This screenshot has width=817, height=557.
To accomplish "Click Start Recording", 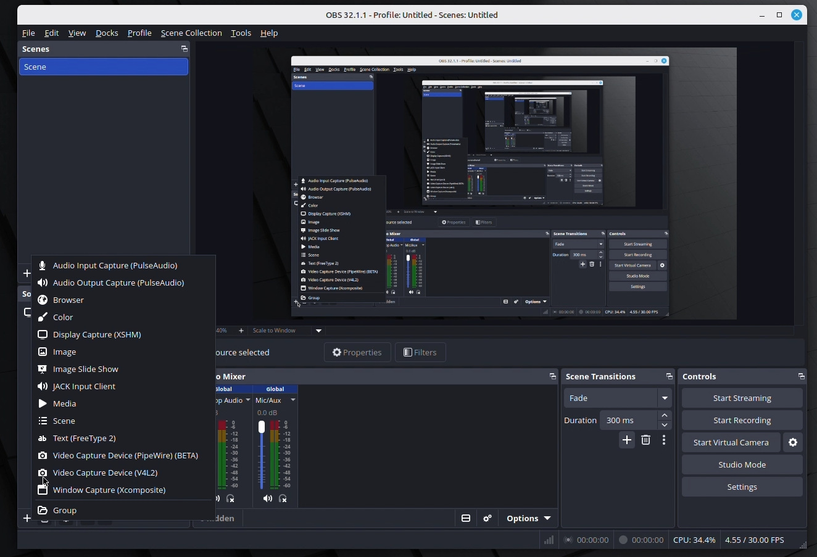I will (742, 421).
